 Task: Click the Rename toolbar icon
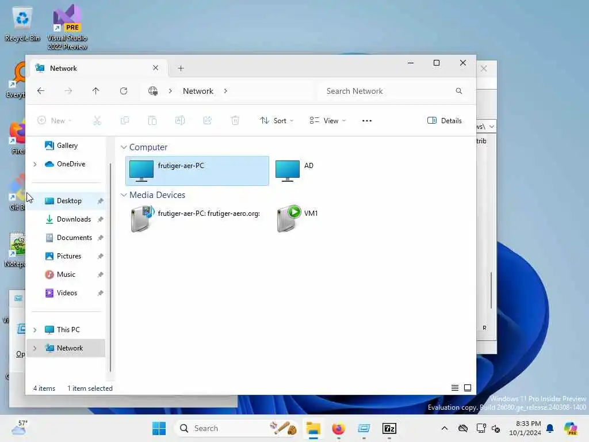[180, 121]
